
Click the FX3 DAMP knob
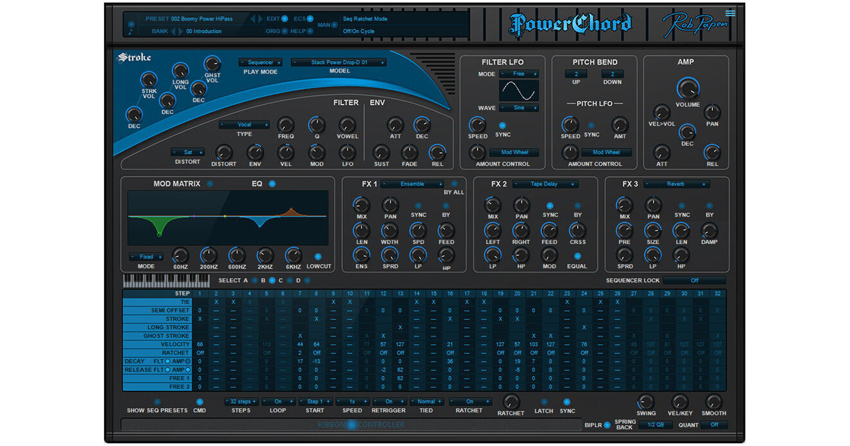coord(710,231)
